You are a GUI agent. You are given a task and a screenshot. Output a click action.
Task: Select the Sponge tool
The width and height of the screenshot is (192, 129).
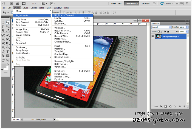click(8, 47)
